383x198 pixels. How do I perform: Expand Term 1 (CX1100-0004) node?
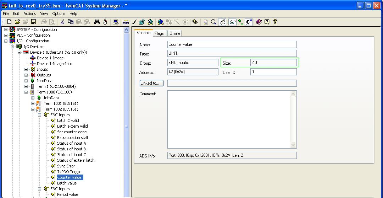[26, 86]
